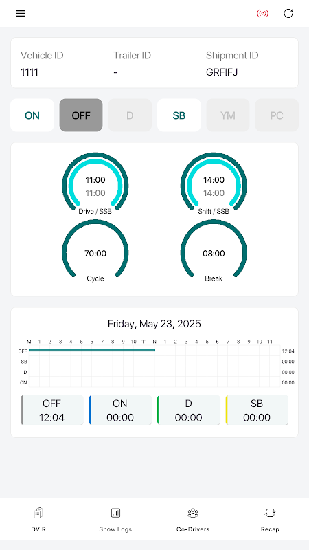Open the Recap cycle icon
The width and height of the screenshot is (309, 550).
(x=270, y=513)
